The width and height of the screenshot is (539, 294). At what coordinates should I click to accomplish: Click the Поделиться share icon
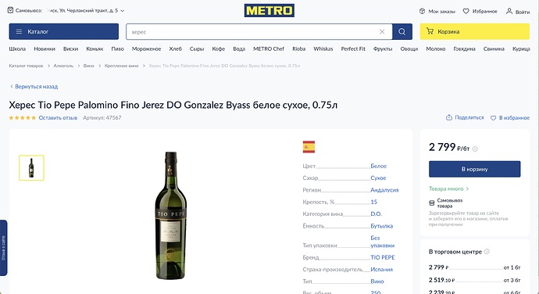pyautogui.click(x=449, y=117)
